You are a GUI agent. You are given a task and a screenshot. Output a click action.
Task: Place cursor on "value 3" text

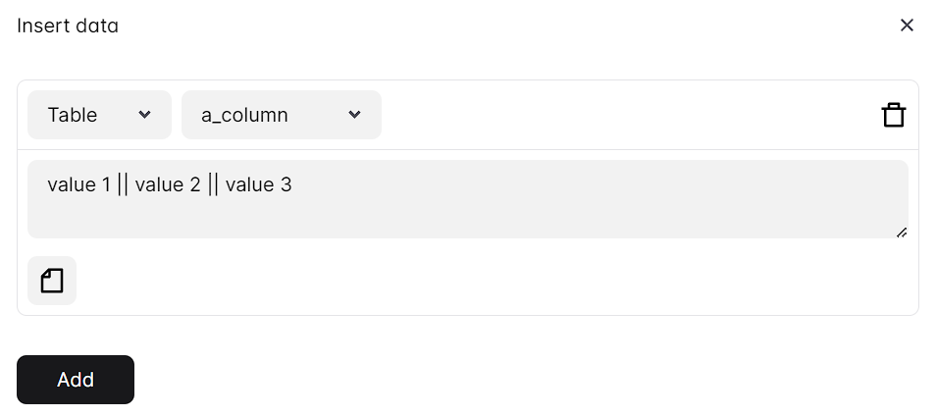point(258,184)
